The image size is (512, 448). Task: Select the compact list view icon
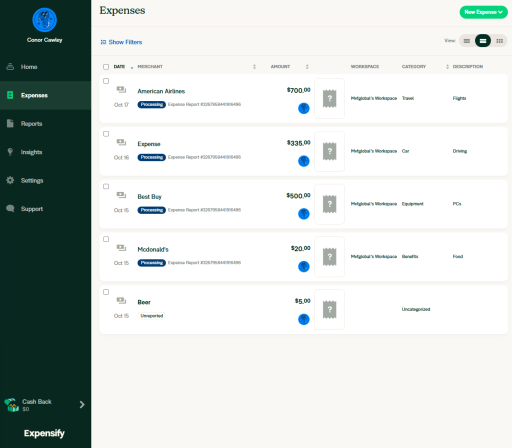[466, 40]
